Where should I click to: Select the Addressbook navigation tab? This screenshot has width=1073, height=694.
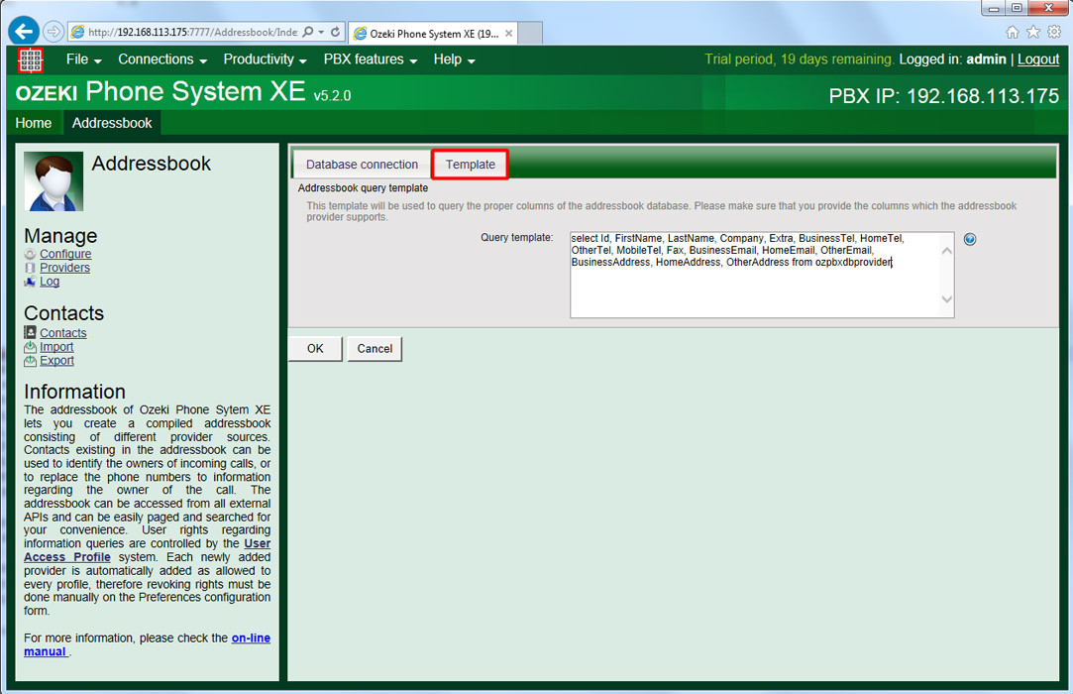point(112,123)
